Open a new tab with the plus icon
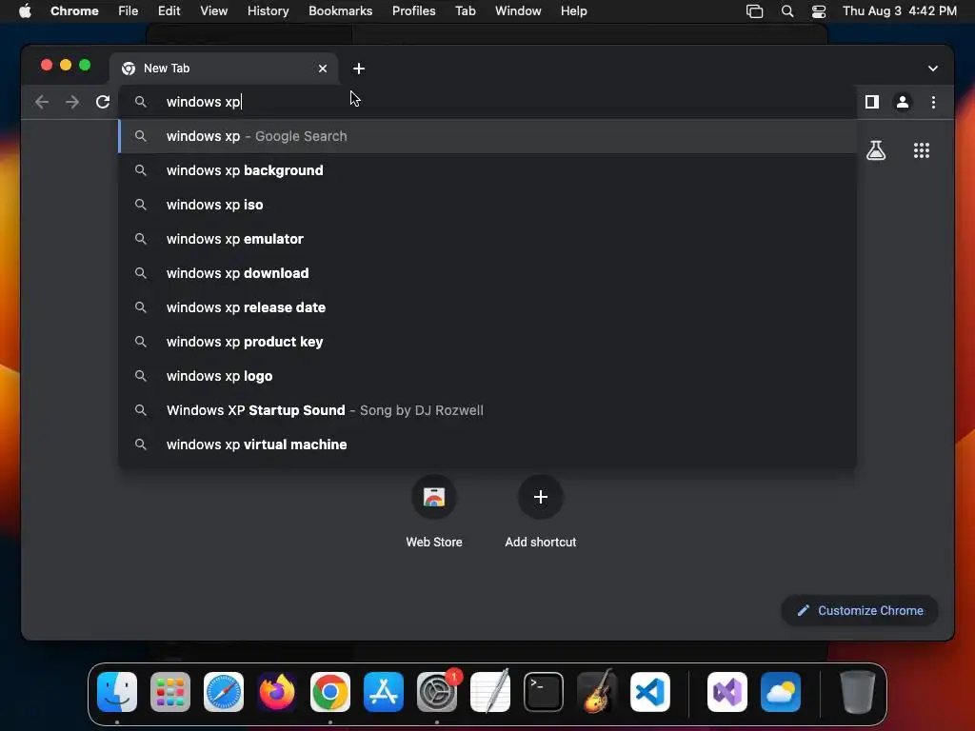Screen dimensions: 975x731 (x=359, y=69)
